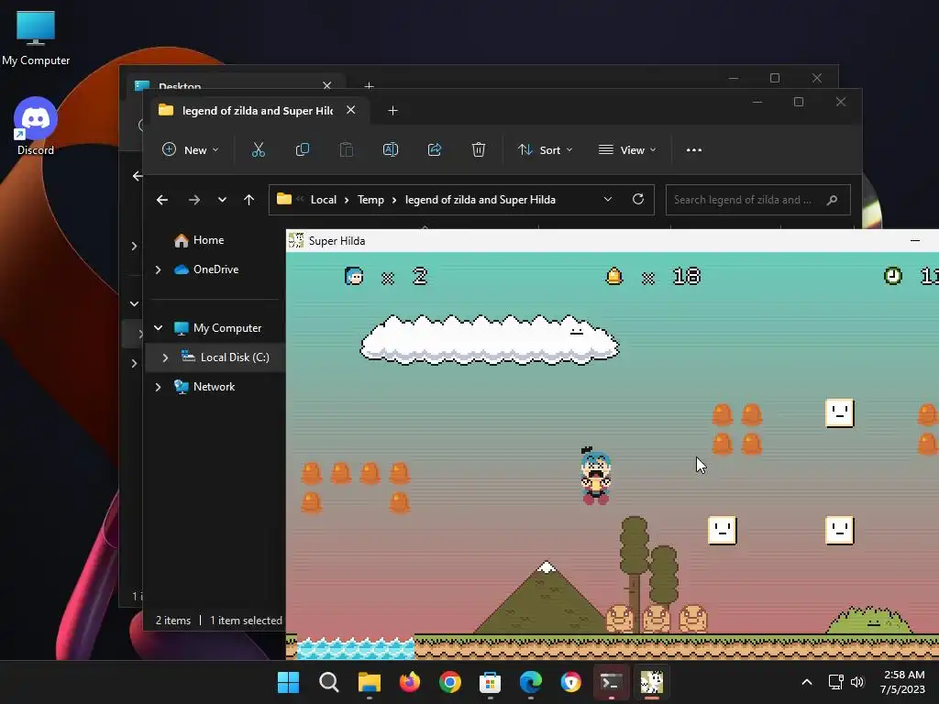Launch Microsoft Edge from the taskbar

point(531,682)
